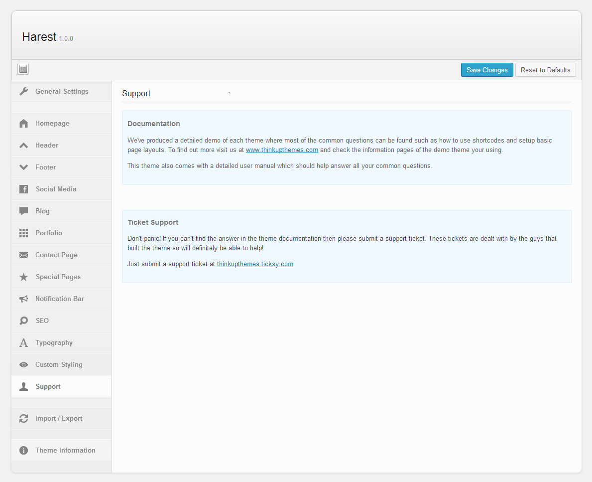The width and height of the screenshot is (592, 482).
Task: Click the envelope icon for Contact Page
Action: 23,255
